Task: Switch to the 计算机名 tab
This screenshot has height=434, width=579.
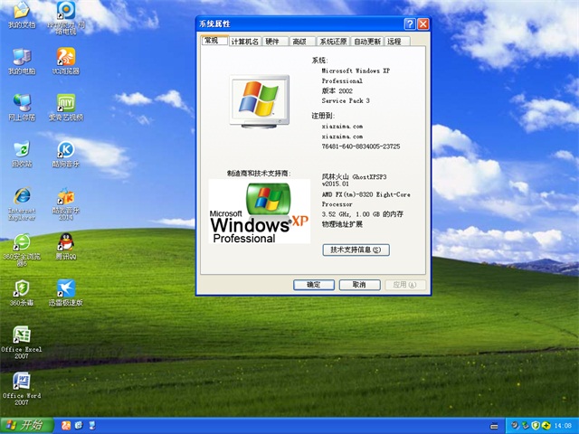Action: pos(244,42)
